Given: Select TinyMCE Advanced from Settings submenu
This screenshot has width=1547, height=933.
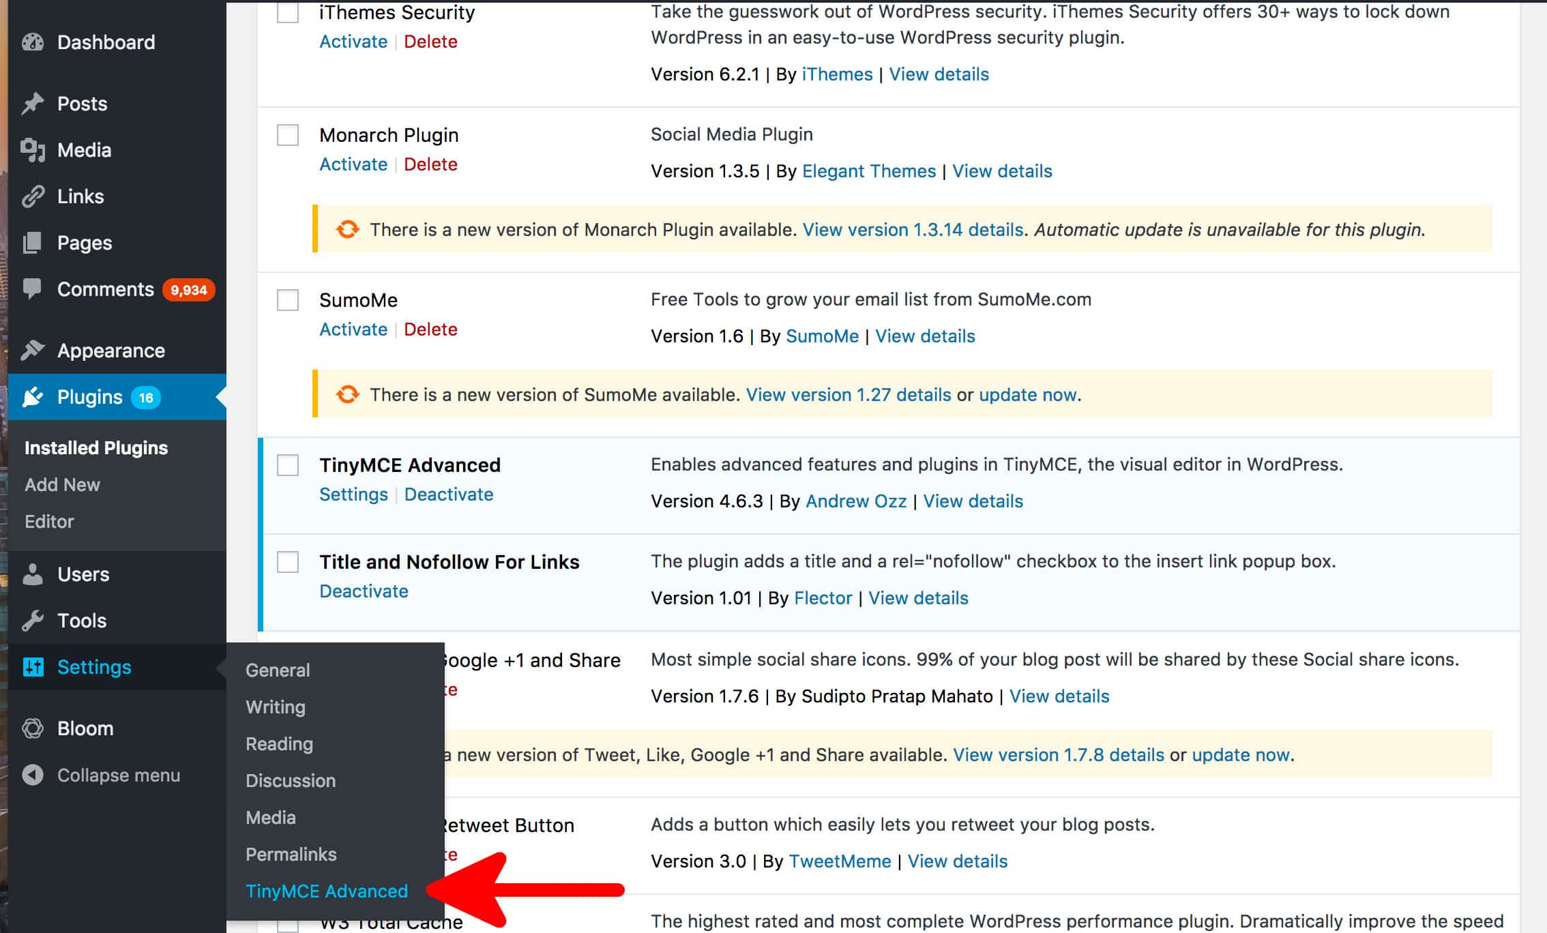Looking at the screenshot, I should coord(326,892).
